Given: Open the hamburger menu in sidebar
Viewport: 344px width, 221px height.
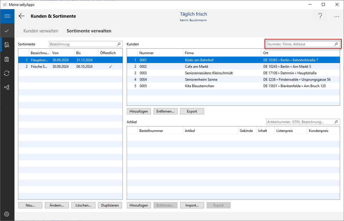Looking at the screenshot, I should 7,17.
